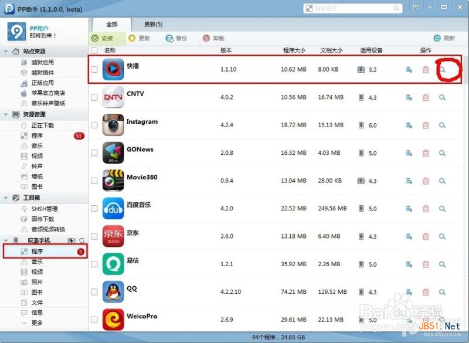Toggle the select-all checkbox in header
The width and height of the screenshot is (469, 343).
tap(94, 50)
